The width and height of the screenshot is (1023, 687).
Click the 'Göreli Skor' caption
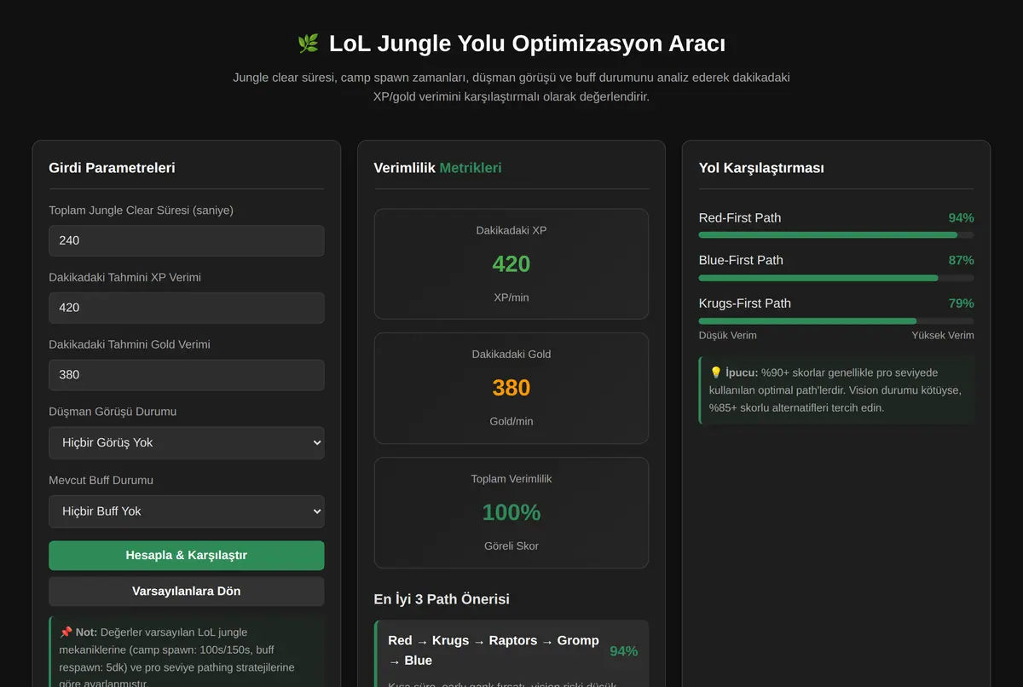(511, 546)
